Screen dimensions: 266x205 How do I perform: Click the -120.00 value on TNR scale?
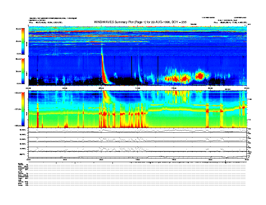click(18, 93)
